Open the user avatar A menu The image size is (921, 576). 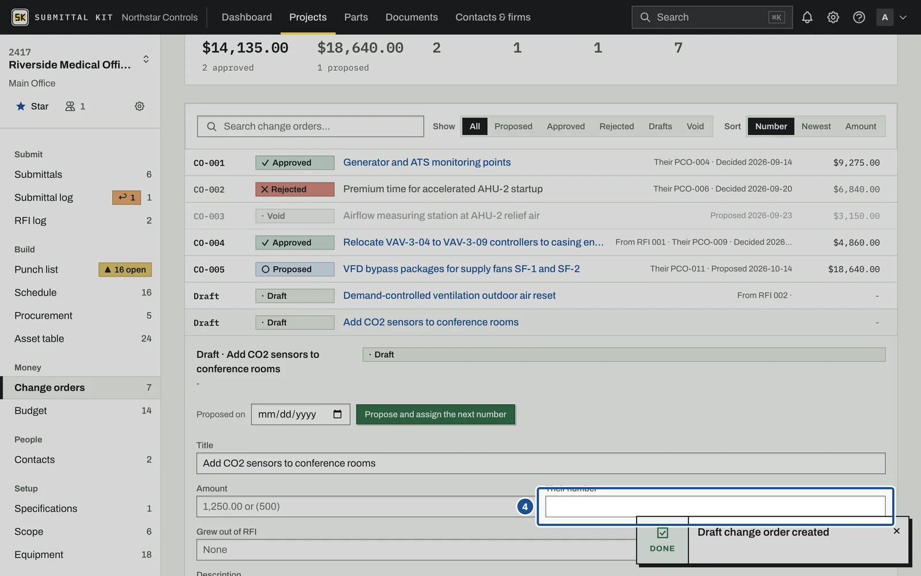coord(885,17)
